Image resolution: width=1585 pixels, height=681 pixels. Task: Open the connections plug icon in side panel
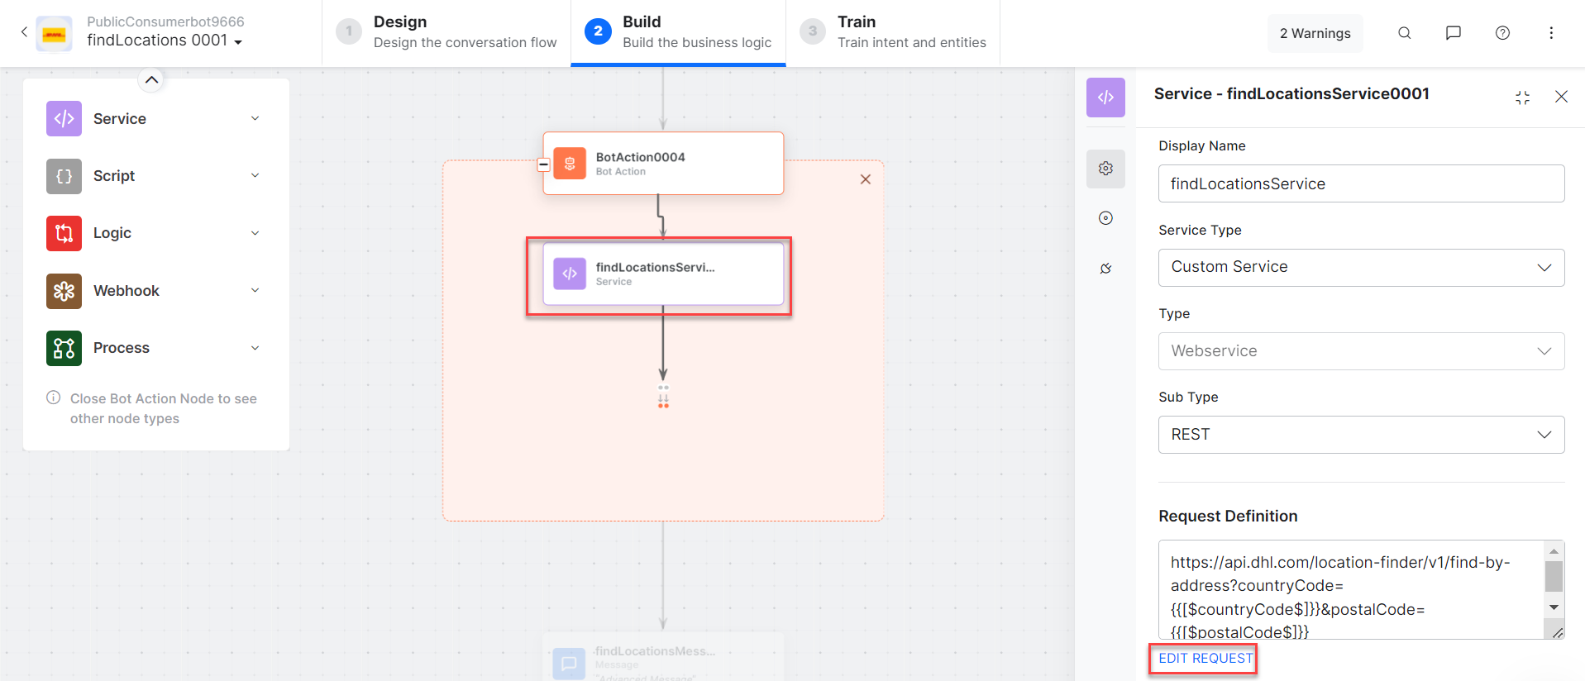click(1105, 269)
